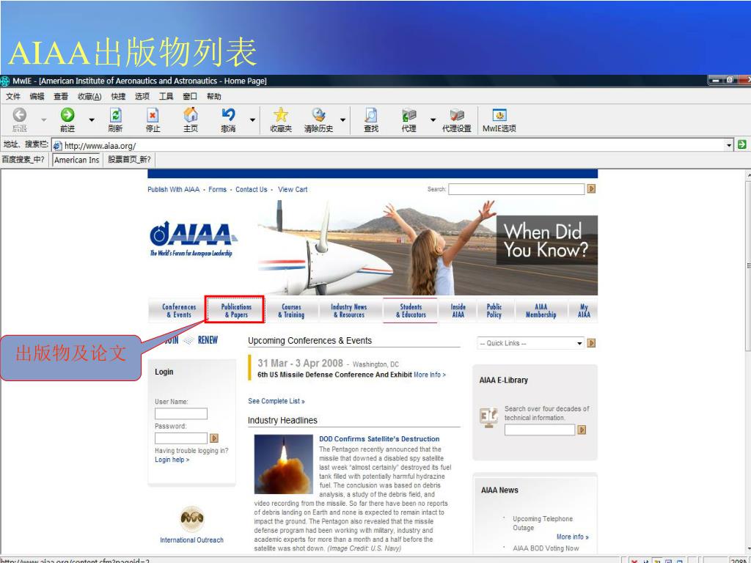
Task: Click Clear History (清除历史) icon
Action: (318, 115)
